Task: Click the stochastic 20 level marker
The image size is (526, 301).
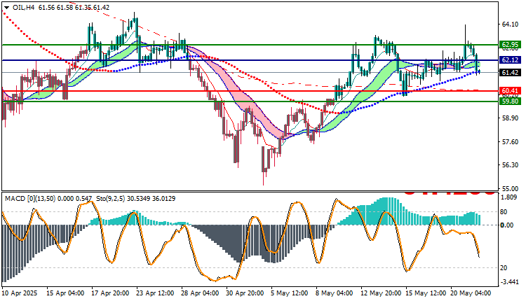Action: [x=504, y=268]
